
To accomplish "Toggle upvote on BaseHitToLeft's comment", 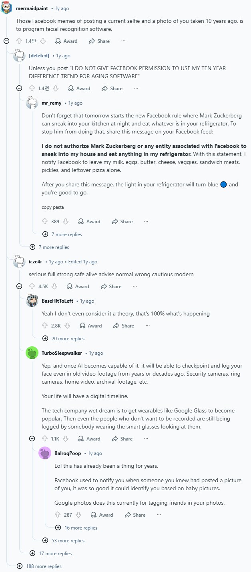I will [44, 325].
